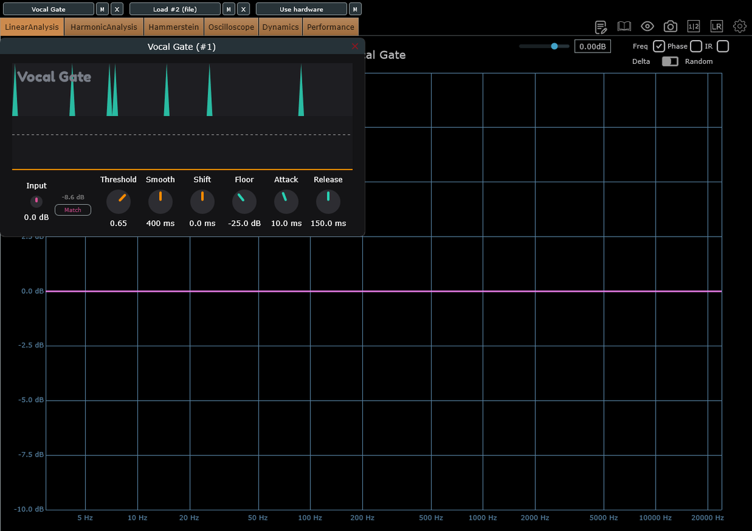
Task: Enable the Phase checkbox
Action: 696,46
